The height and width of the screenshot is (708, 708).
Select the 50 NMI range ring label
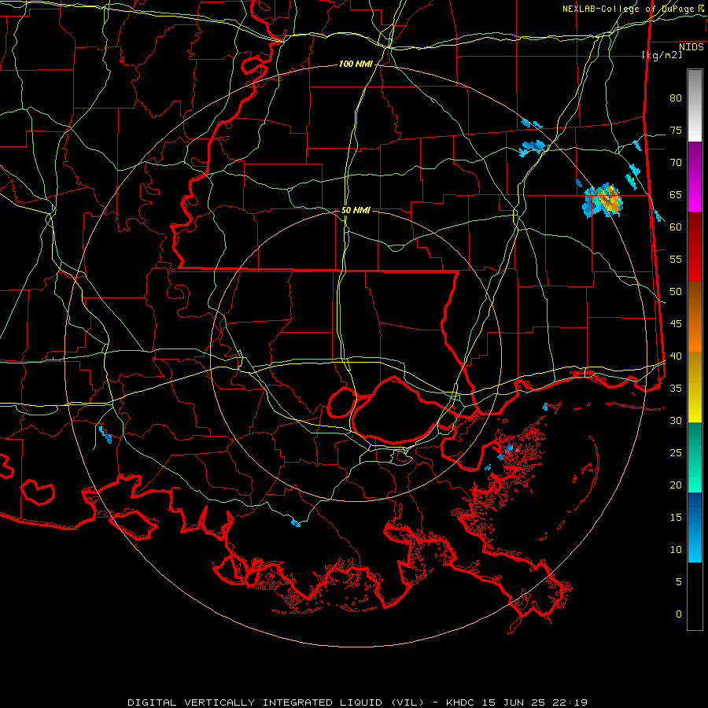[x=356, y=210]
